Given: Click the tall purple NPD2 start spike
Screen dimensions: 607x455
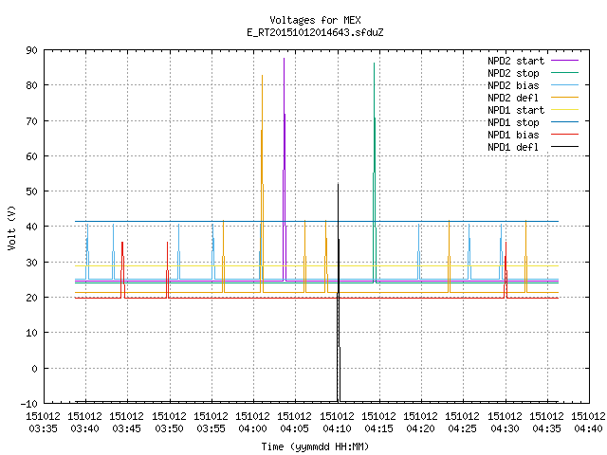Looking at the screenshot, I should click(285, 169).
